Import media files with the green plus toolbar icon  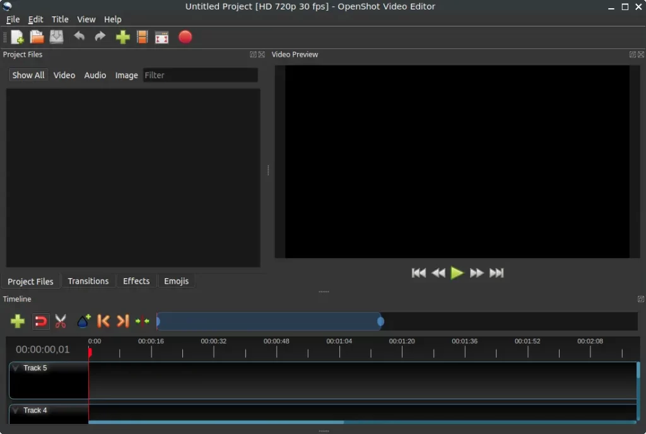pos(122,37)
